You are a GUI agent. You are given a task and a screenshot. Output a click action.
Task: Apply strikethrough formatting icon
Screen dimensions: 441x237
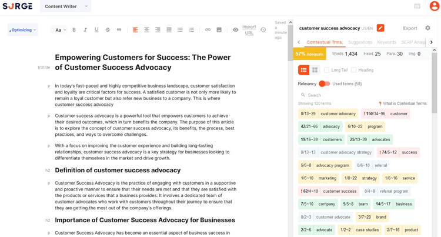[x=108, y=30]
